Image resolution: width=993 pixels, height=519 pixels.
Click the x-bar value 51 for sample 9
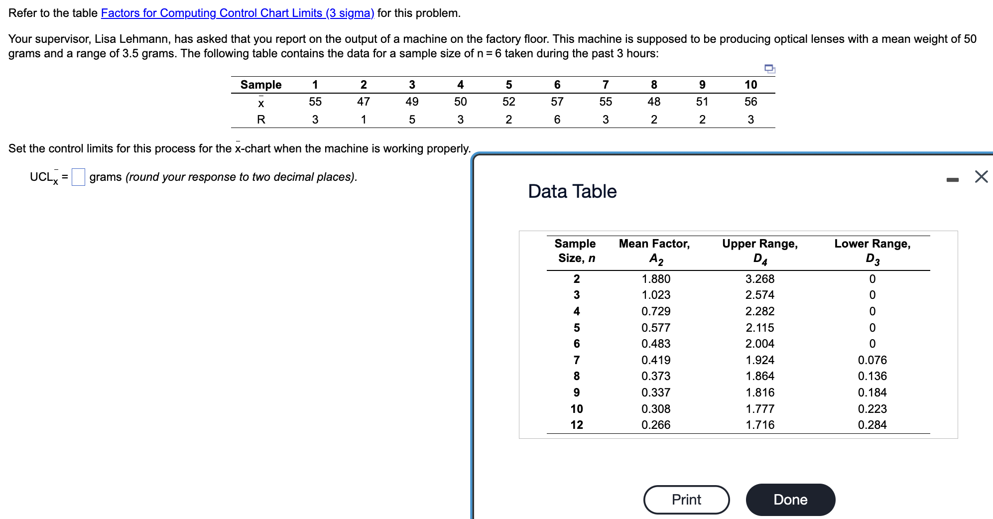coord(702,102)
